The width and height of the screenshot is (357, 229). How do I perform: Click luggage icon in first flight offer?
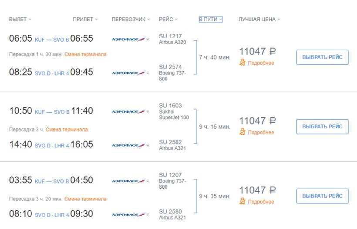(x=243, y=63)
